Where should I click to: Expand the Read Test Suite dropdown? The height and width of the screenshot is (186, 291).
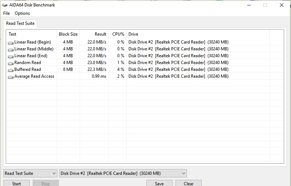pyautogui.click(x=30, y=173)
